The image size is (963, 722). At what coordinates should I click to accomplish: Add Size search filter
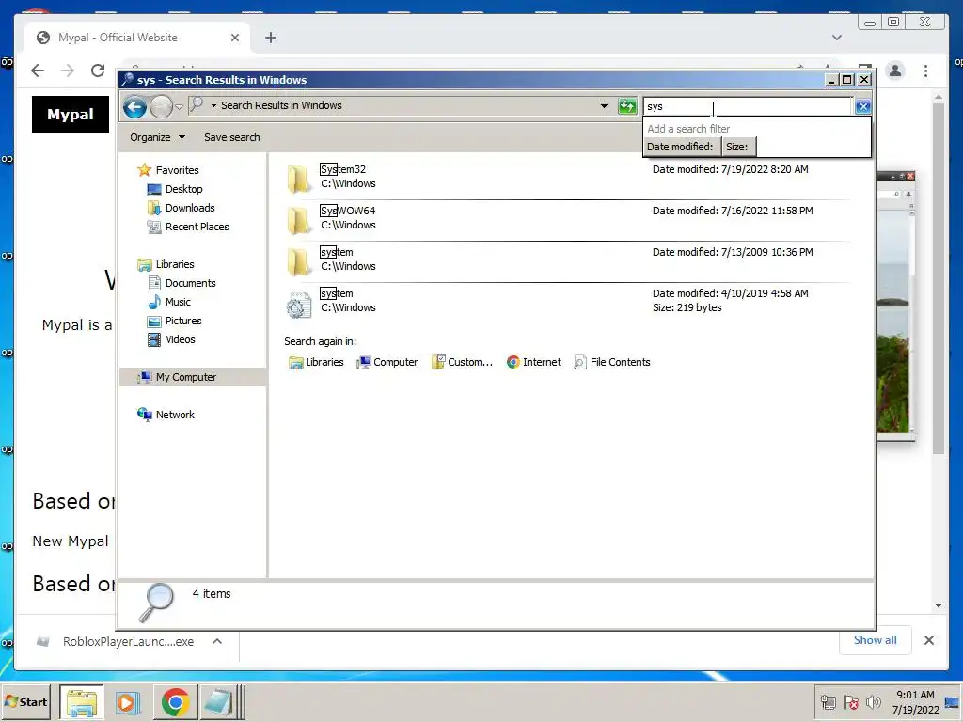(737, 147)
